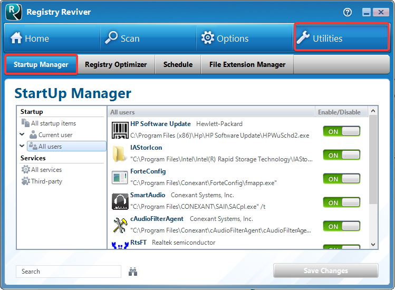Click the RtsFT blue icon
395x290 pixels.
120,245
